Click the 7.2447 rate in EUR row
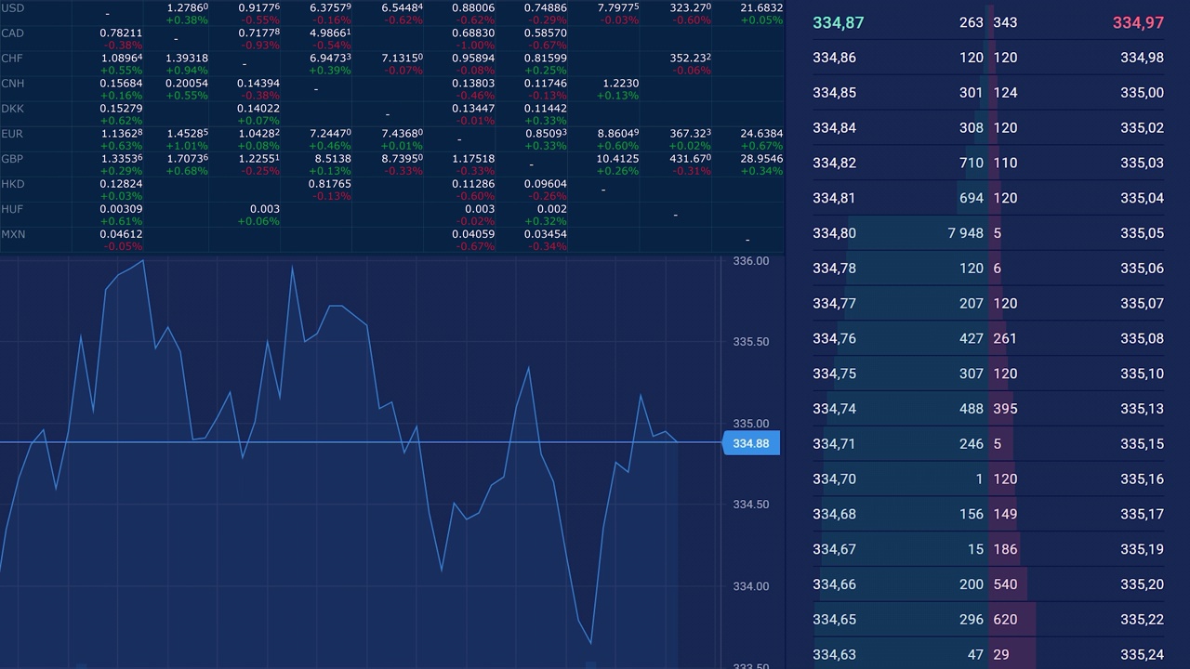 330,133
